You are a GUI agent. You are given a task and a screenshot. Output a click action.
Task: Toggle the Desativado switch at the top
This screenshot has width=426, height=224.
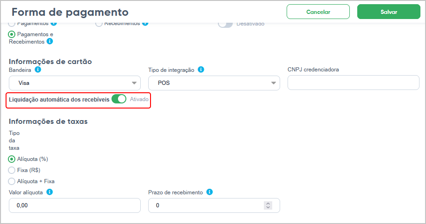tap(225, 24)
